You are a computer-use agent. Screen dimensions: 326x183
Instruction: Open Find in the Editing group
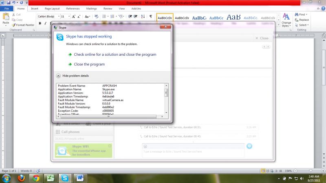pos(302,15)
